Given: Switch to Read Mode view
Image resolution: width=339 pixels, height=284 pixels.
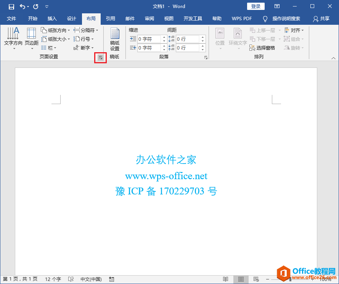Looking at the screenshot, I should point(225,279).
